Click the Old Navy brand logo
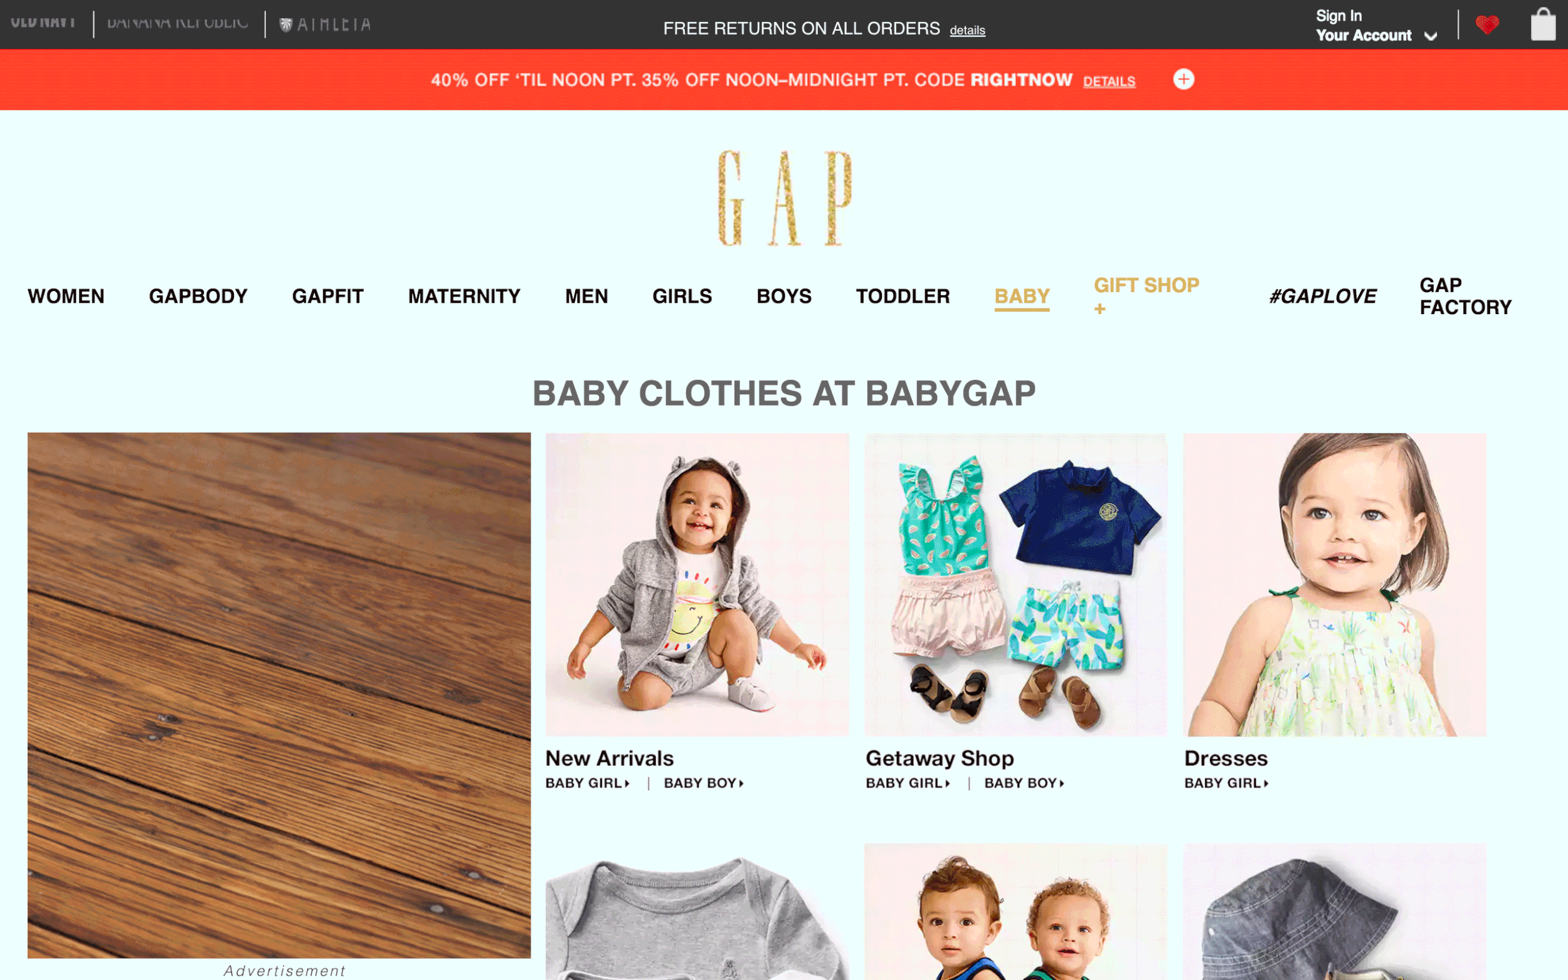 43,21
